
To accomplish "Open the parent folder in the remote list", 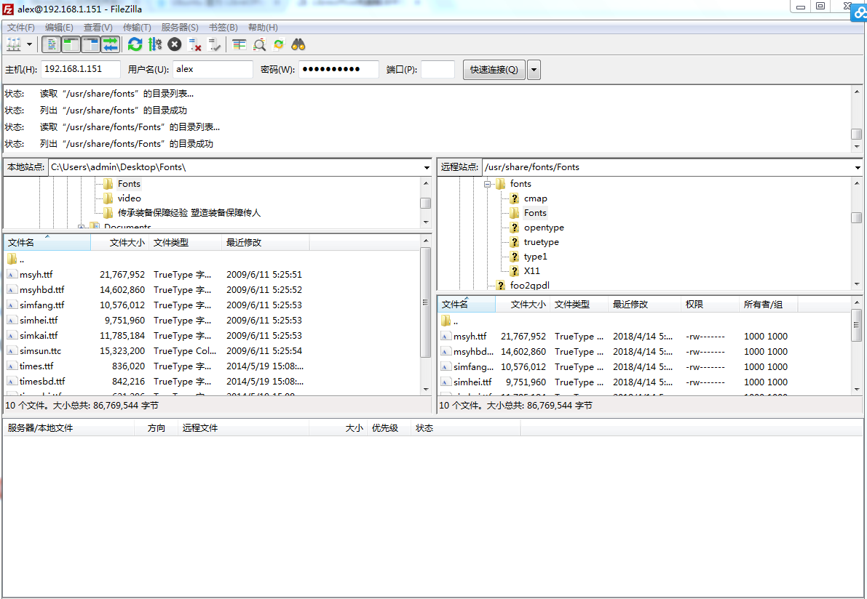I will (x=449, y=321).
